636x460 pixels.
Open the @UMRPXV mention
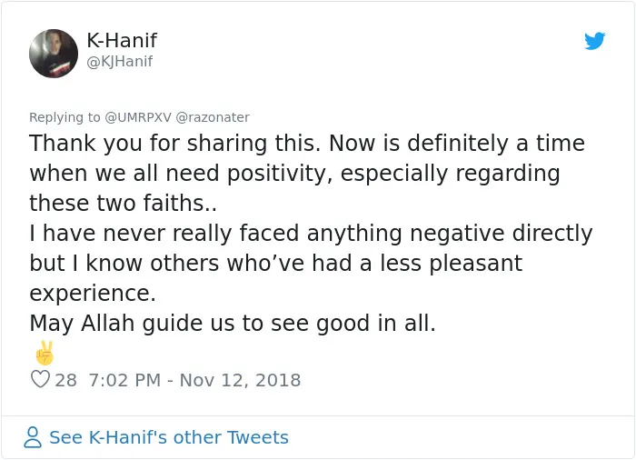[138, 117]
